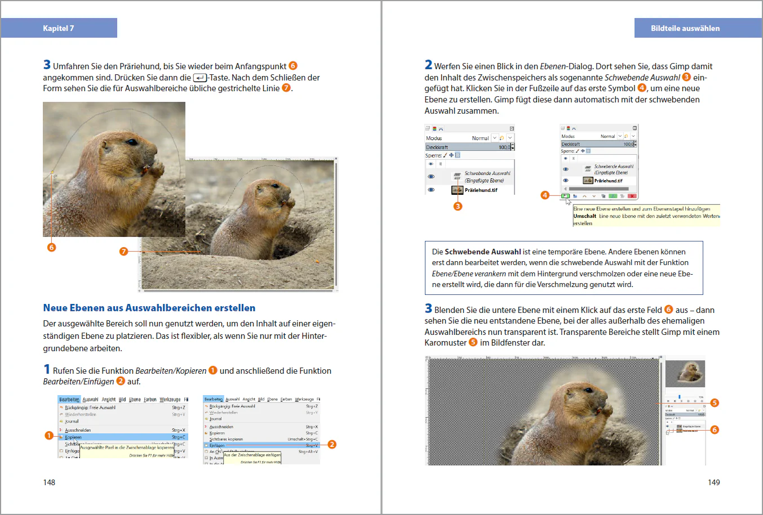Click the lock alpha channel icon in left Ebenen dialog
The height and width of the screenshot is (515, 763).
[x=458, y=155]
